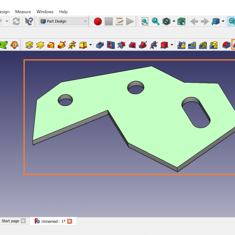Screen dimensions: 235x235
Task: Start macro recording with red circle
Action: pyautogui.click(x=98, y=22)
